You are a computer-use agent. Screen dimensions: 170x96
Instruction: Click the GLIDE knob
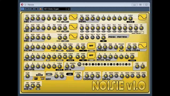click(x=27, y=76)
